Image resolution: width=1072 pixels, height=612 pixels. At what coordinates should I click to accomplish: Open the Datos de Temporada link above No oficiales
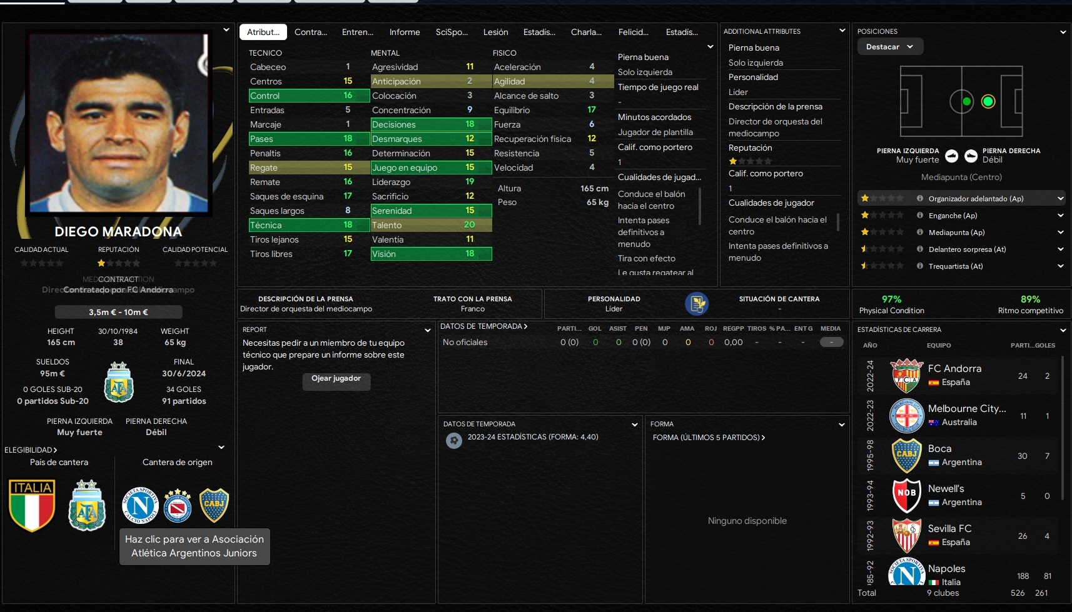click(x=484, y=326)
